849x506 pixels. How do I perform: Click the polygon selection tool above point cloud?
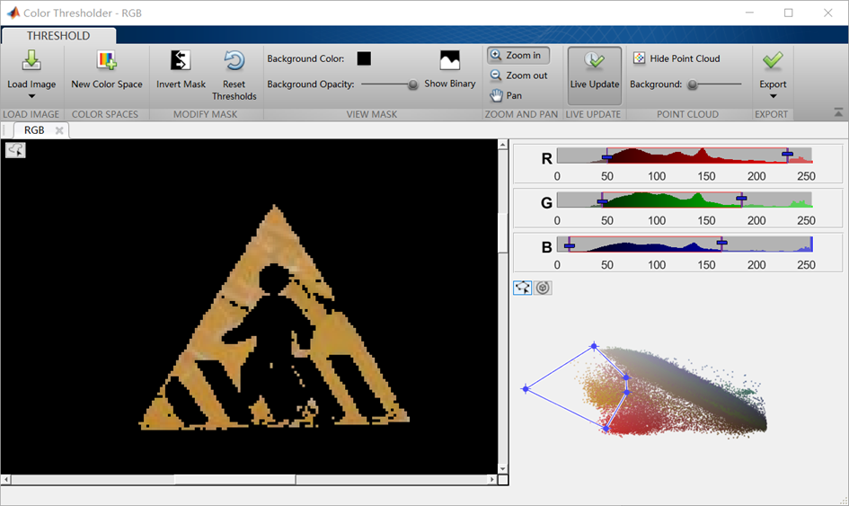click(522, 288)
